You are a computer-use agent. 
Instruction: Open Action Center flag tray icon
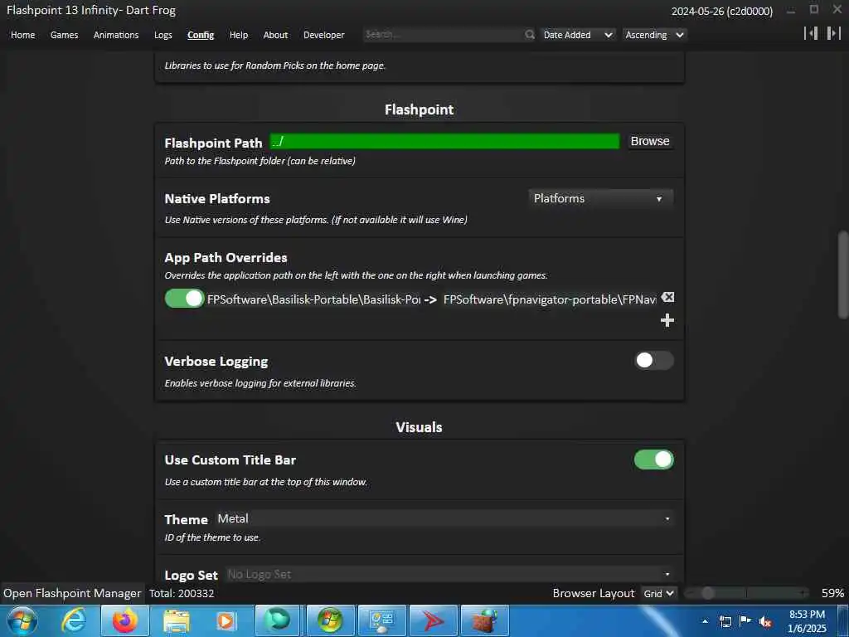pyautogui.click(x=745, y=621)
